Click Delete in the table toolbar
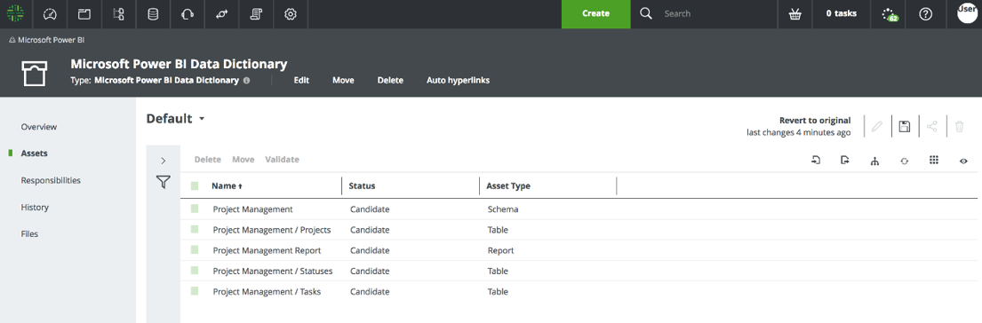 point(208,160)
